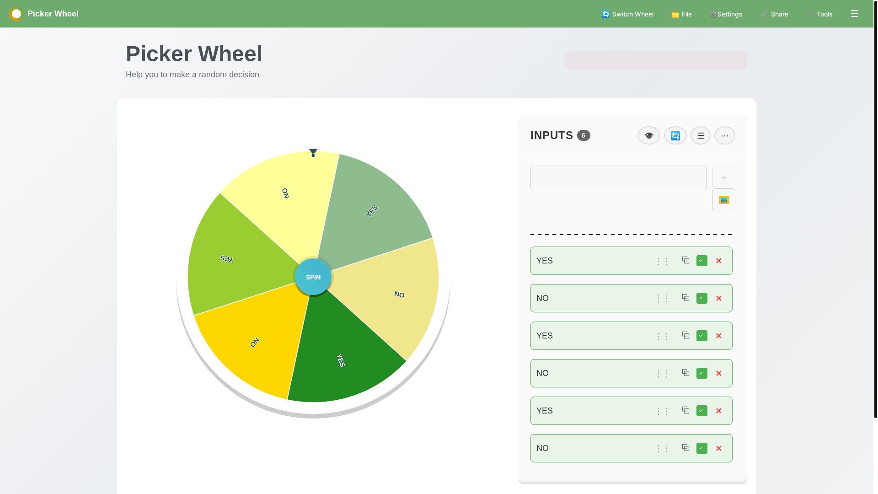Delete the first NO input
The height and width of the screenshot is (494, 878).
[x=719, y=298]
